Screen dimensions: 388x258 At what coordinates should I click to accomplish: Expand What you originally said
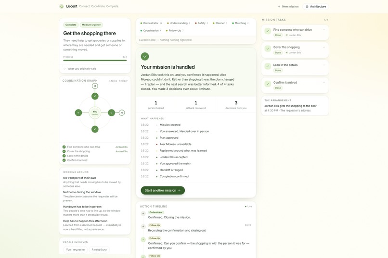(x=80, y=69)
